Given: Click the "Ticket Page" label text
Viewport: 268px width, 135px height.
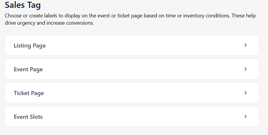Looking at the screenshot, I should 29,93.
